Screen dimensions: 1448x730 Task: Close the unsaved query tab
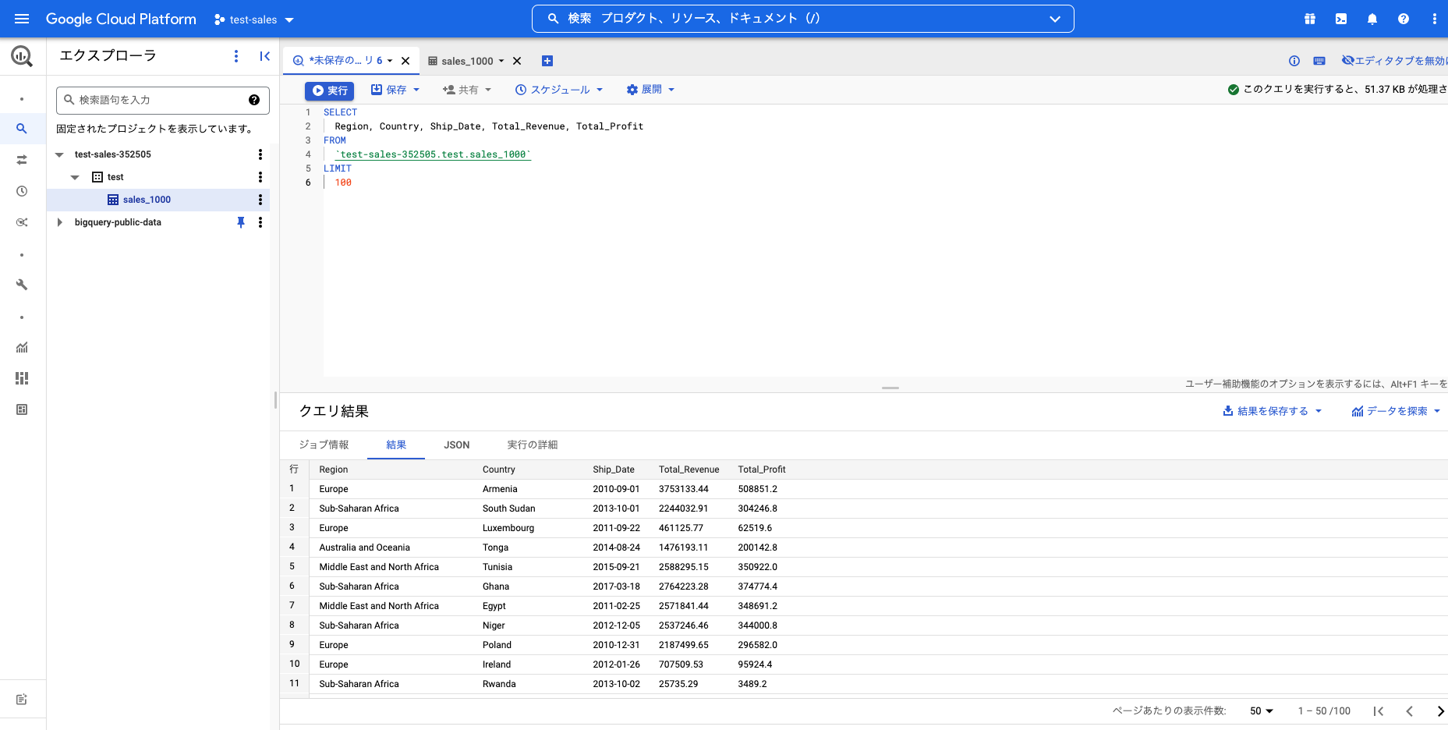coord(405,61)
